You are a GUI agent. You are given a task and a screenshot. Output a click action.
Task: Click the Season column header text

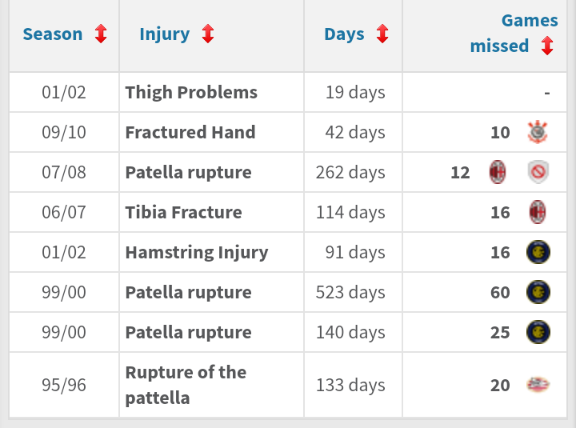[x=53, y=34]
